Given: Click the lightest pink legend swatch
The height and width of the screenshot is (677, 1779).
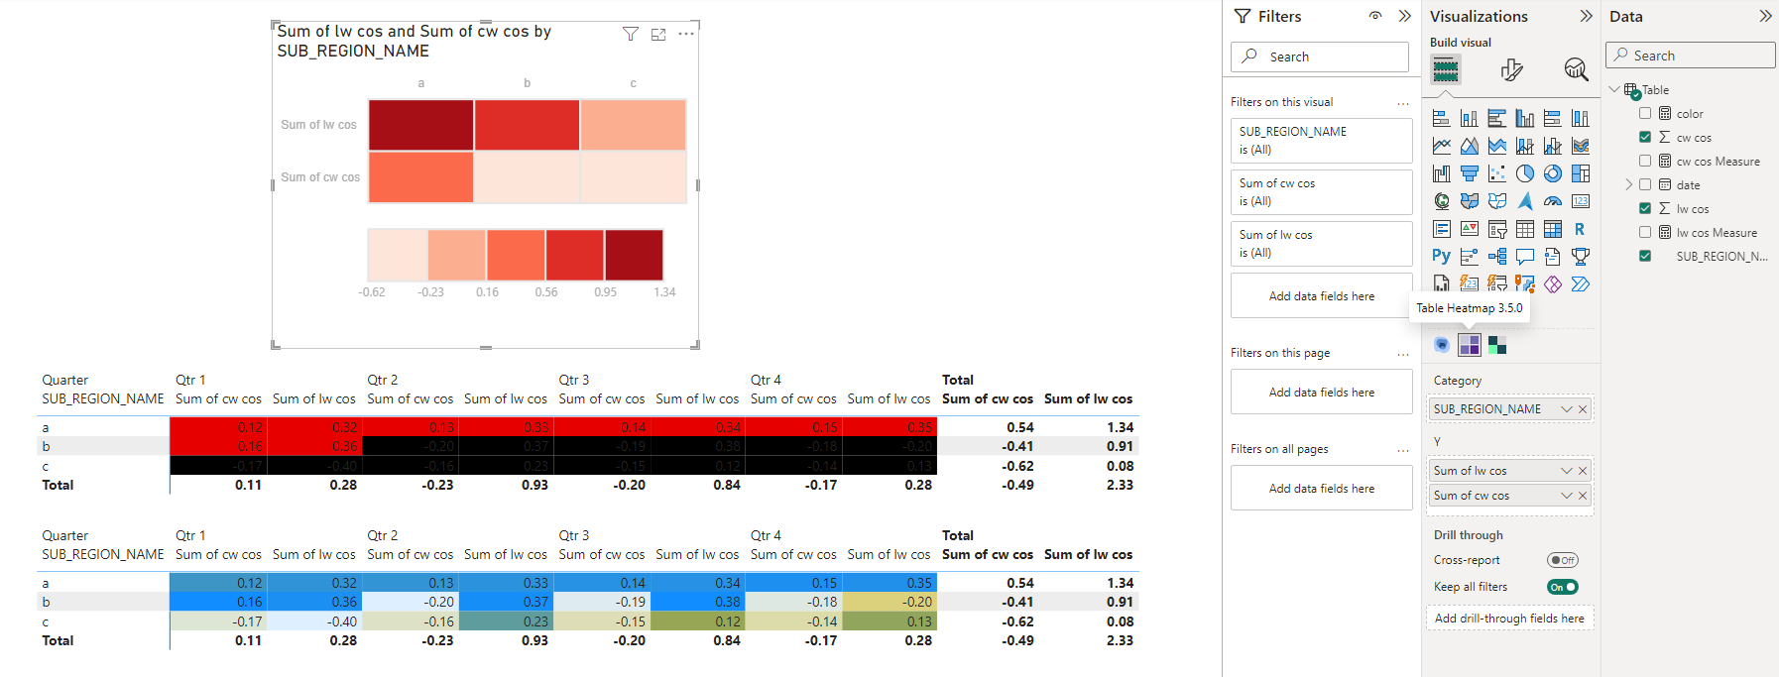Looking at the screenshot, I should coord(398,255).
